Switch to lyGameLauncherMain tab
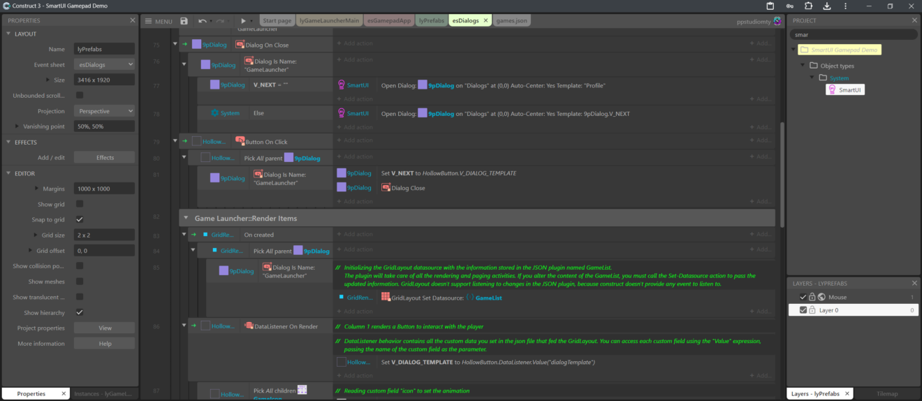 click(329, 21)
